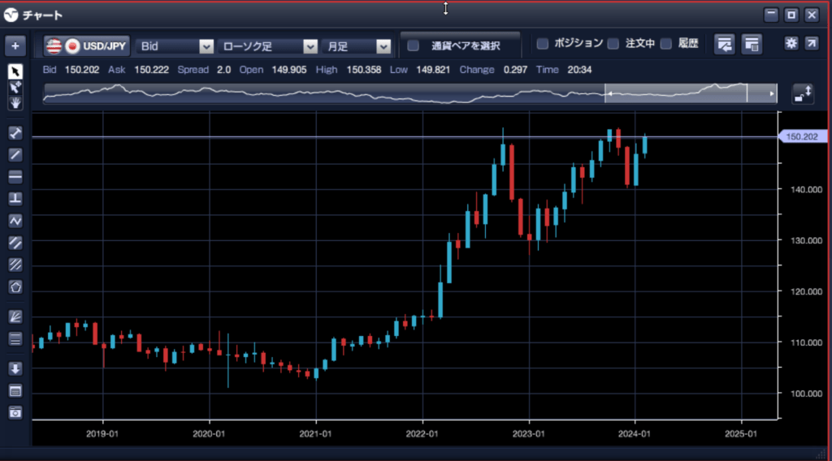The image size is (832, 461).
Task: Open the 月足 timeframe dropdown
Action: click(x=357, y=46)
